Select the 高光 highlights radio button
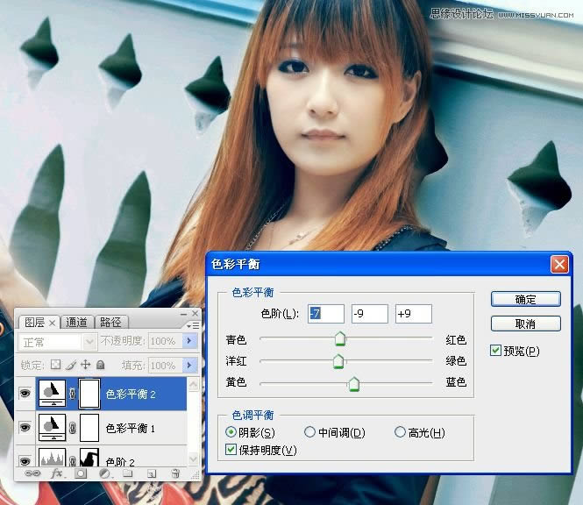 pos(400,432)
